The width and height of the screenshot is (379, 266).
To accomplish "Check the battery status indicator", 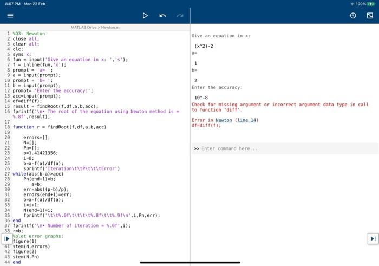I will point(371,4).
